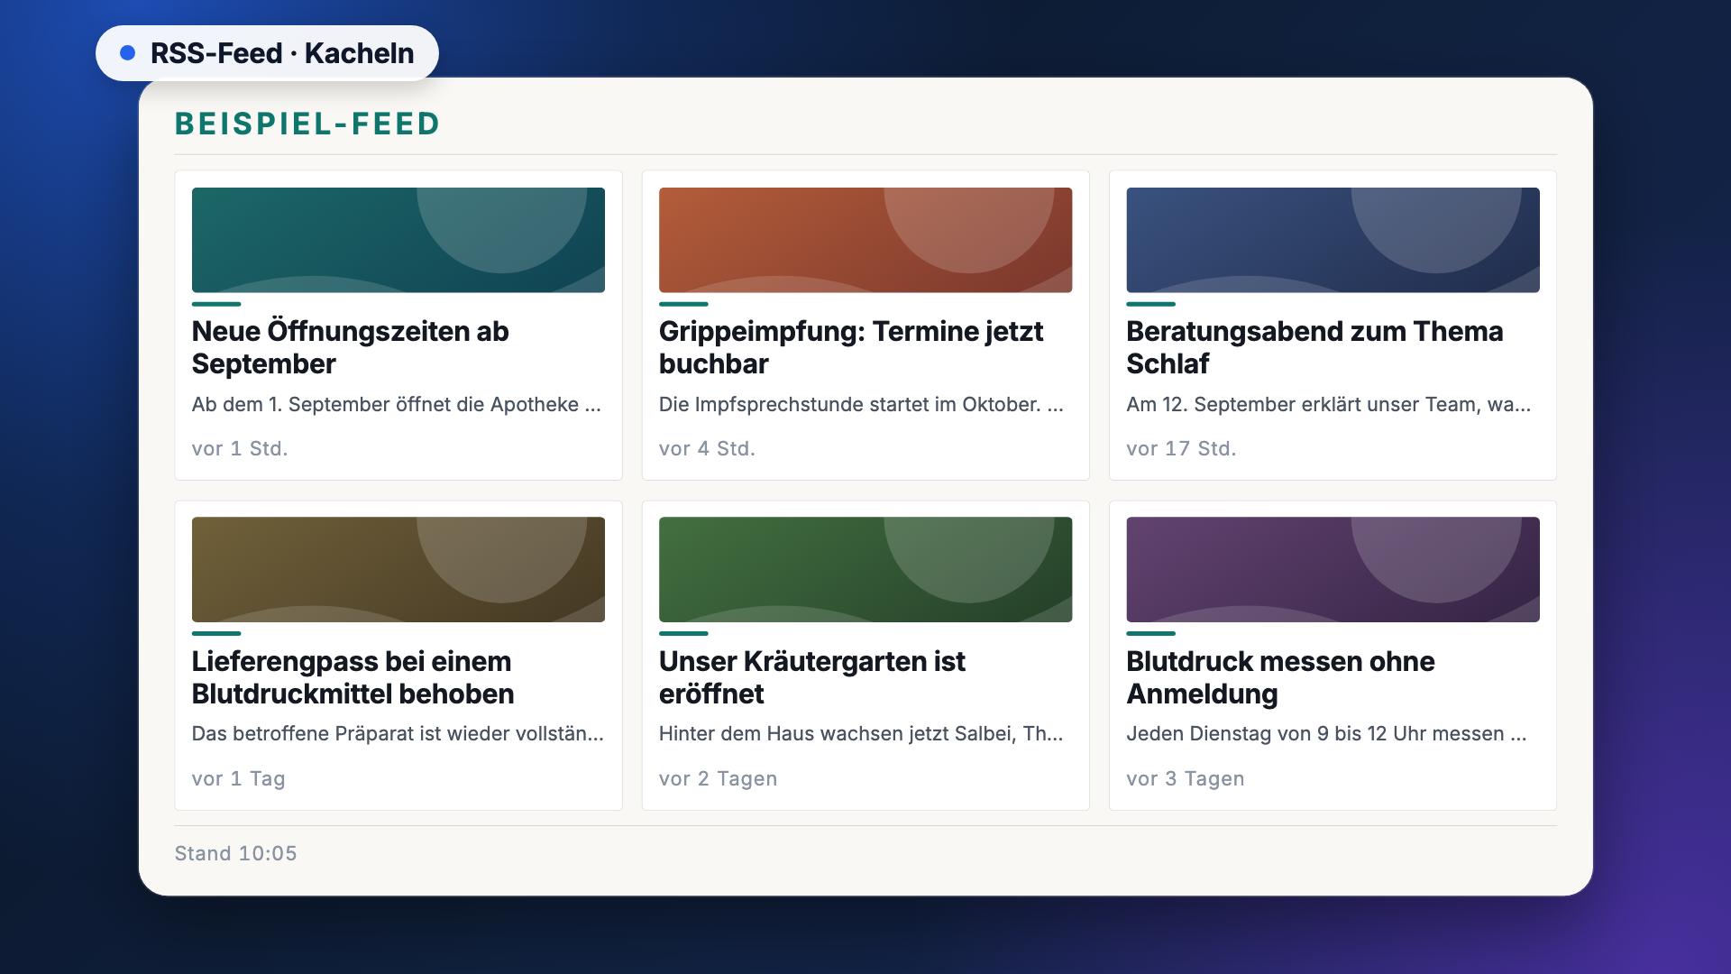
Task: Open the brown thumbnail of Lieferengpass card
Action: (398, 569)
